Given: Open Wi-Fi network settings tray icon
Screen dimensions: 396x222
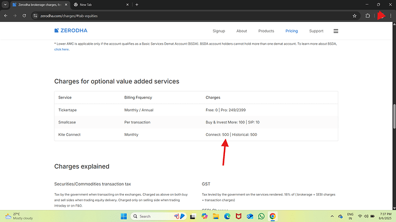Looking at the screenshot, I should (x=360, y=216).
